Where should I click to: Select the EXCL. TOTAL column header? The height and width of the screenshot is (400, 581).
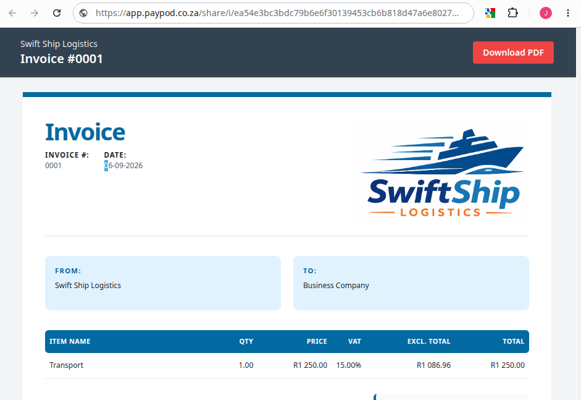(x=429, y=341)
